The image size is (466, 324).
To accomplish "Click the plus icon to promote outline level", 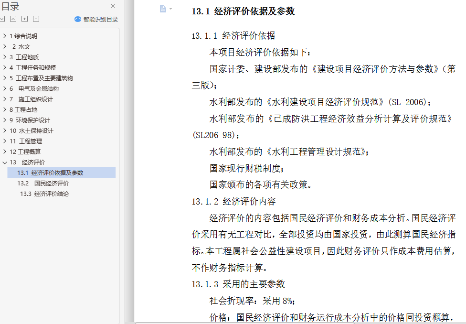I will 25,19.
